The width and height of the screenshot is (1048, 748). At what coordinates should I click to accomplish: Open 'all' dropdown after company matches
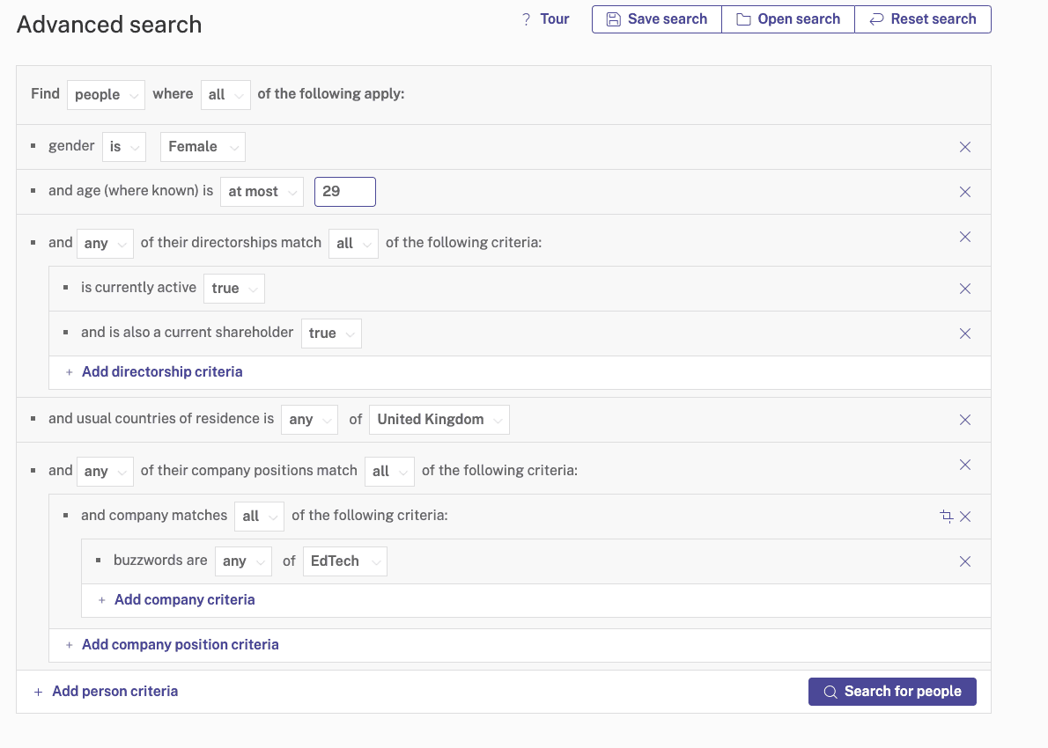(259, 517)
